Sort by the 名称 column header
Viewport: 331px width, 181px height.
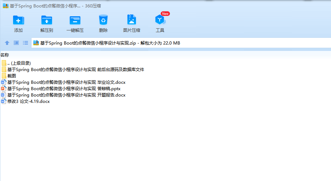point(5,55)
